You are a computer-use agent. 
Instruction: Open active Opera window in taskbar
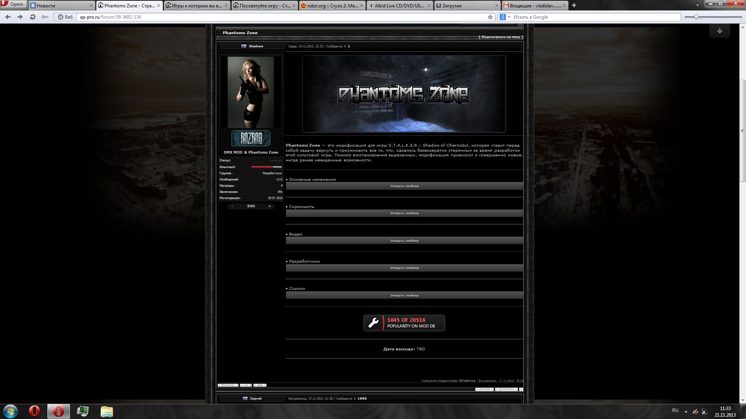tap(59, 411)
